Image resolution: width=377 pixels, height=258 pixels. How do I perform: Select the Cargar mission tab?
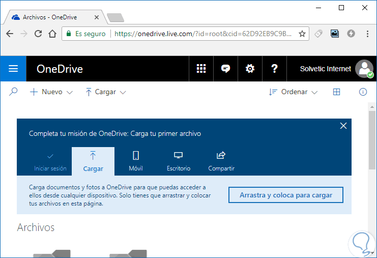(93, 162)
